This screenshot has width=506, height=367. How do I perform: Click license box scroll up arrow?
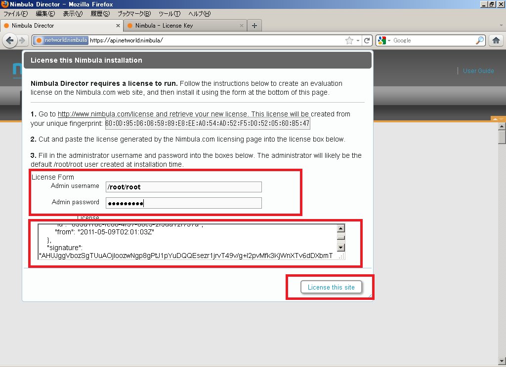(341, 228)
